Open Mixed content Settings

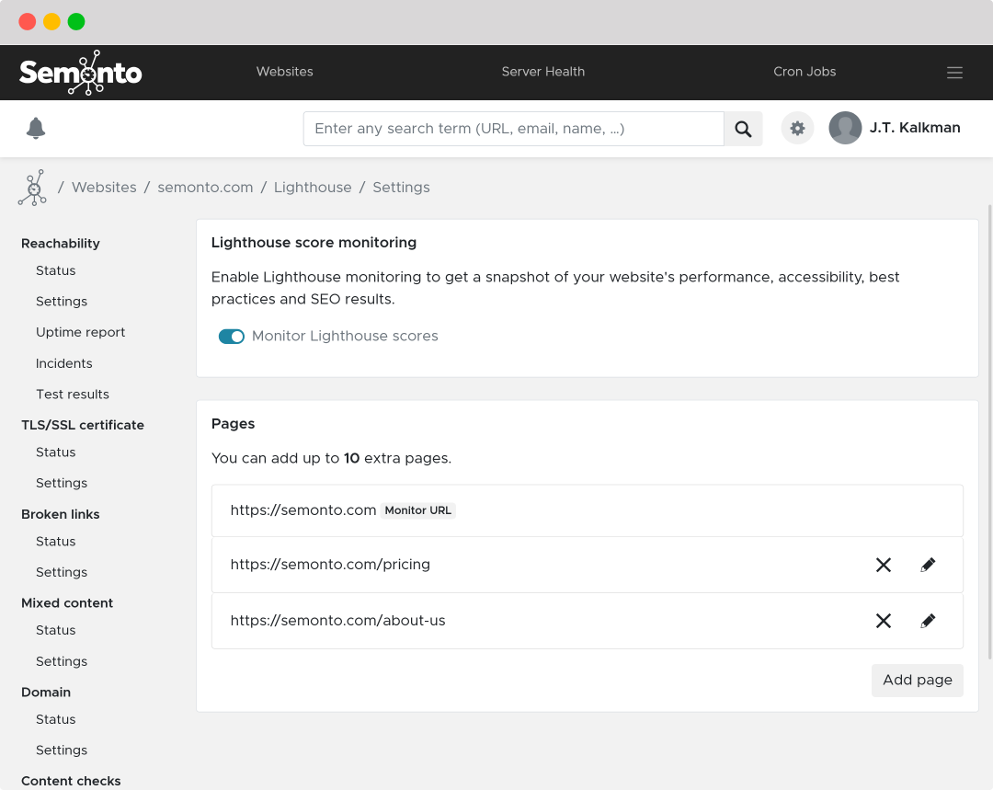[x=62, y=661]
